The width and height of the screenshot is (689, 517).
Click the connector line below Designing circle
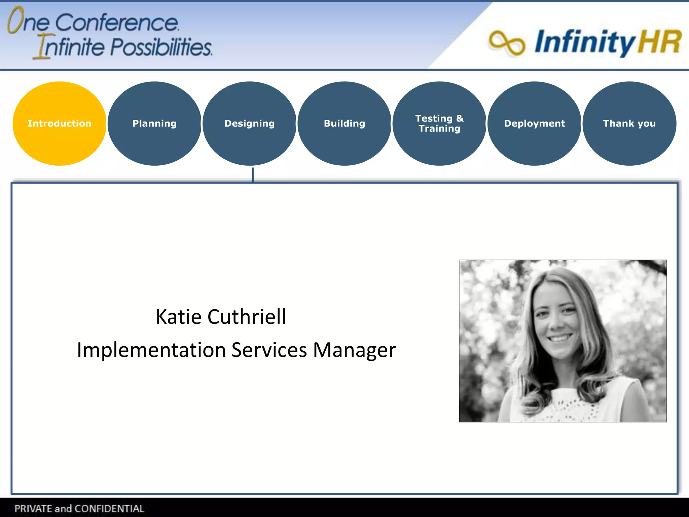point(253,174)
